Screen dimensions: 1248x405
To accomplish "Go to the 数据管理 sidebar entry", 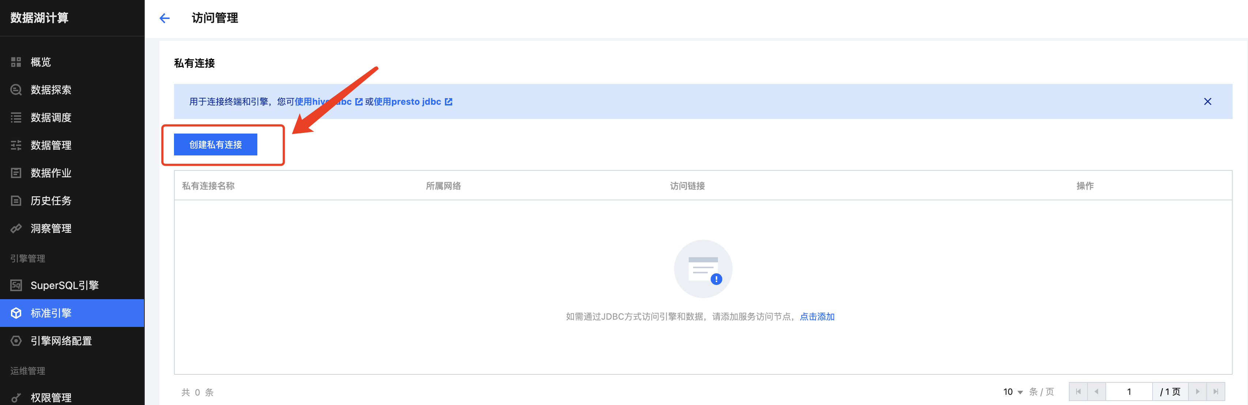I will coord(51,145).
